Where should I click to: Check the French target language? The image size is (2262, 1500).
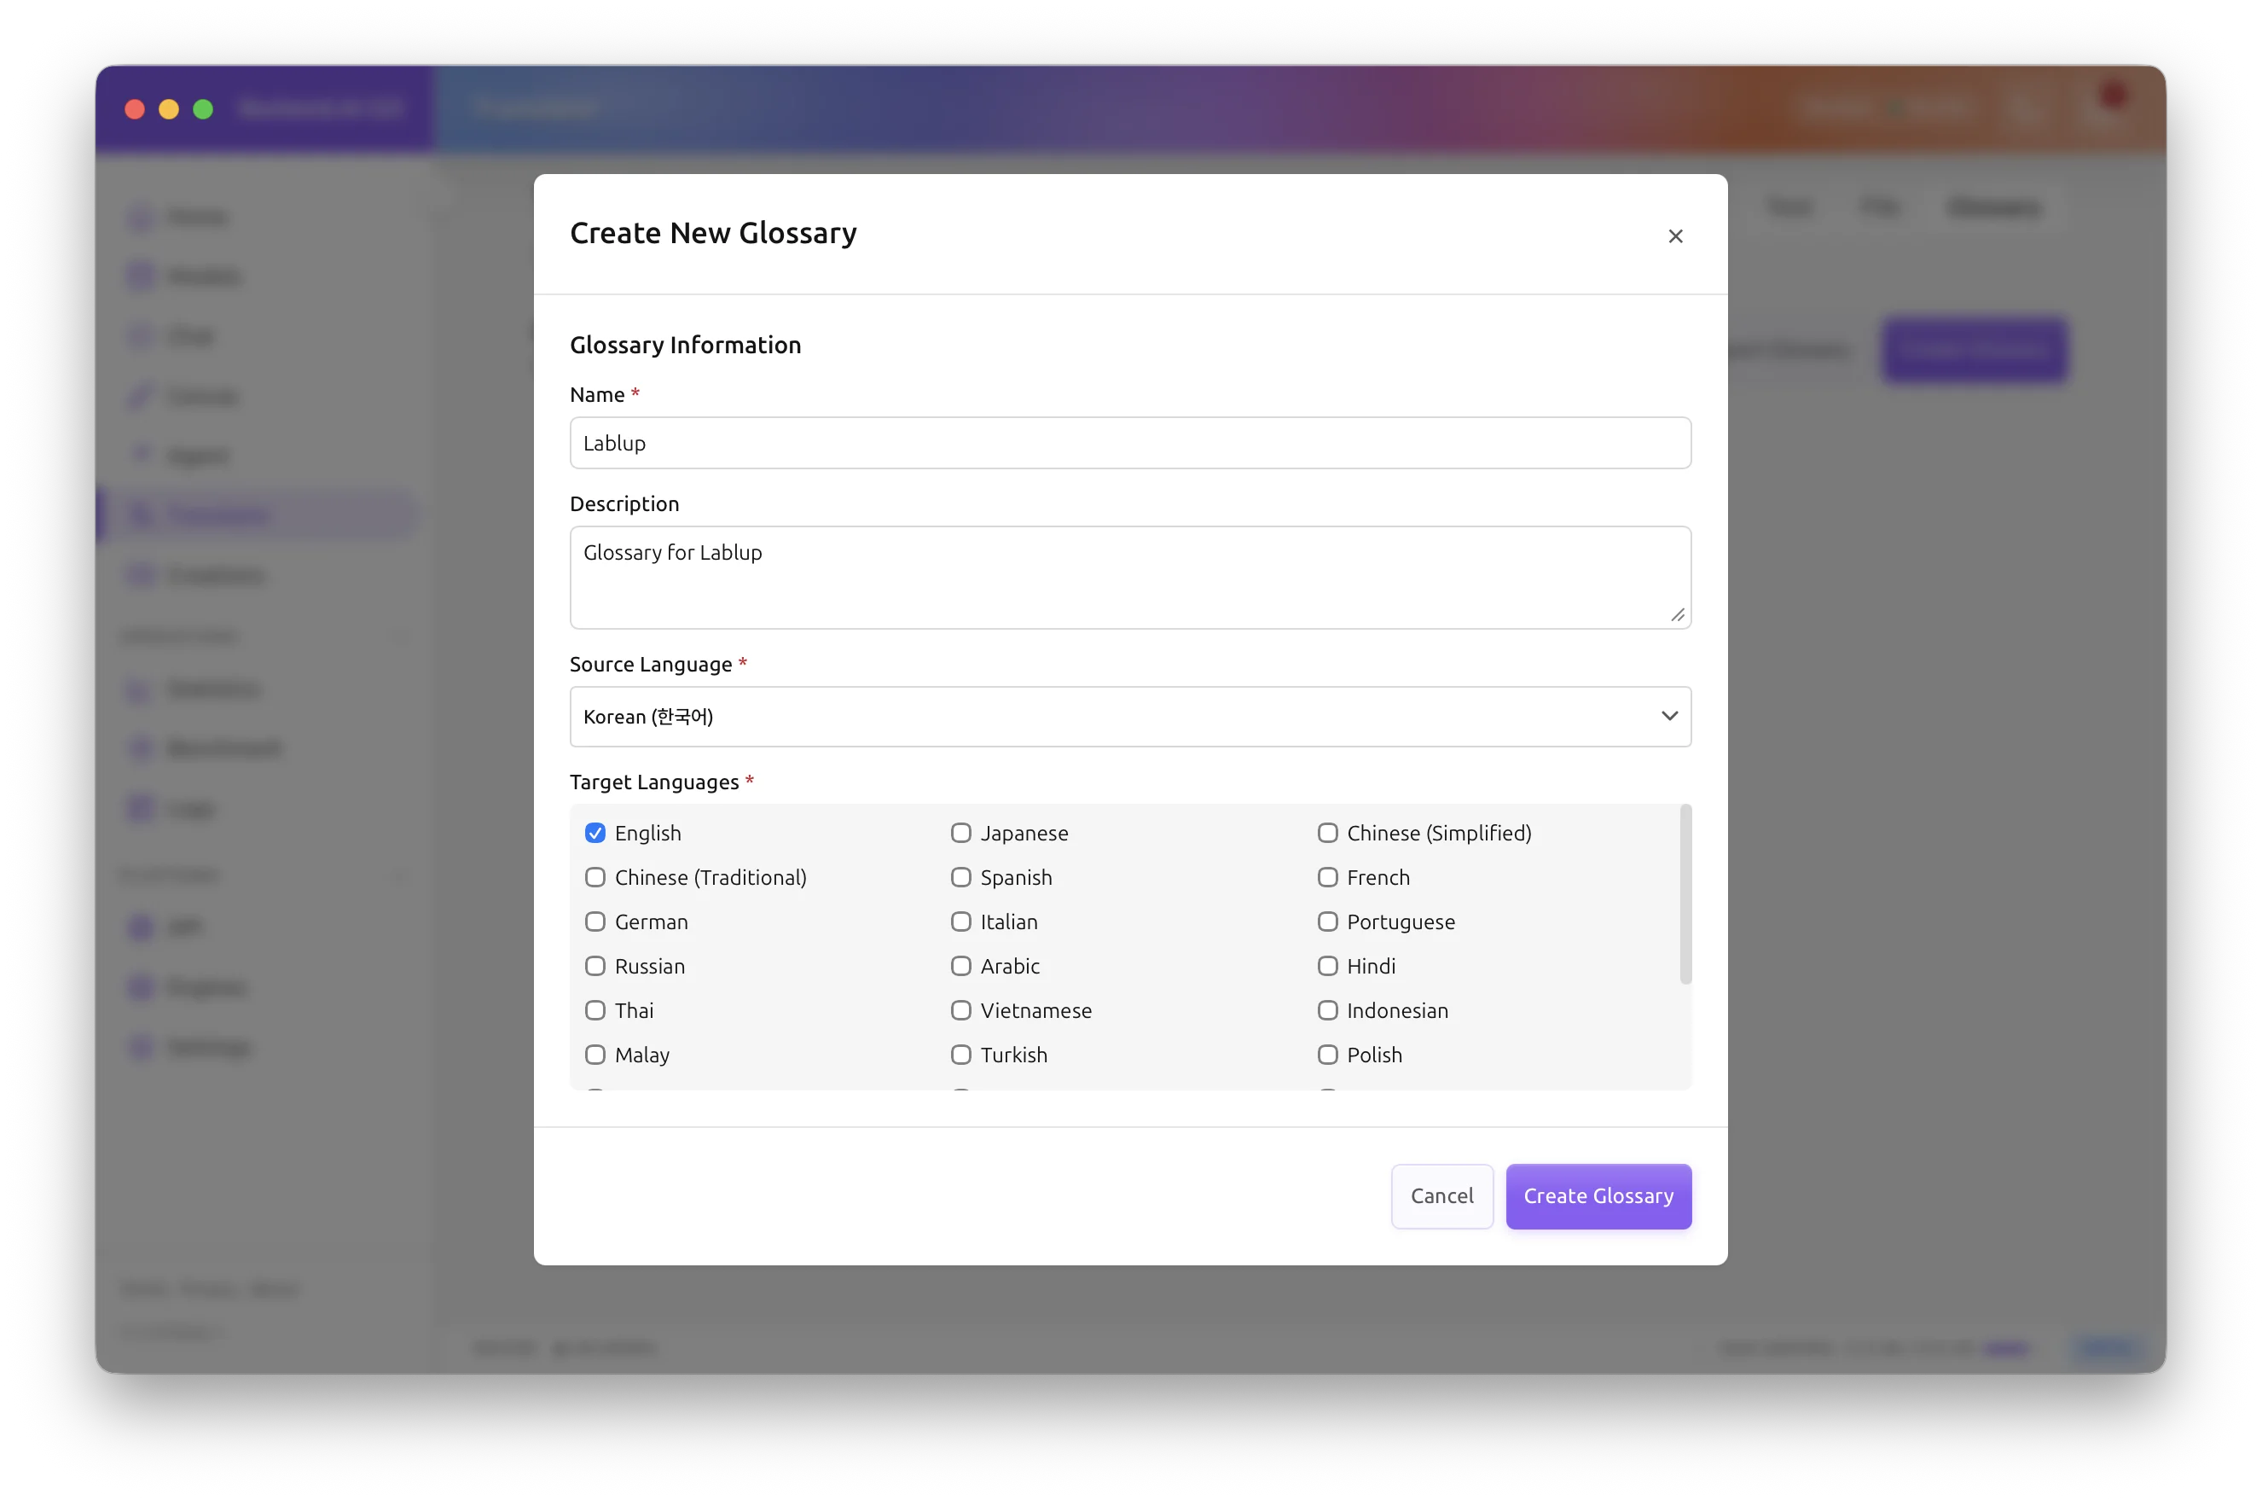click(1327, 877)
